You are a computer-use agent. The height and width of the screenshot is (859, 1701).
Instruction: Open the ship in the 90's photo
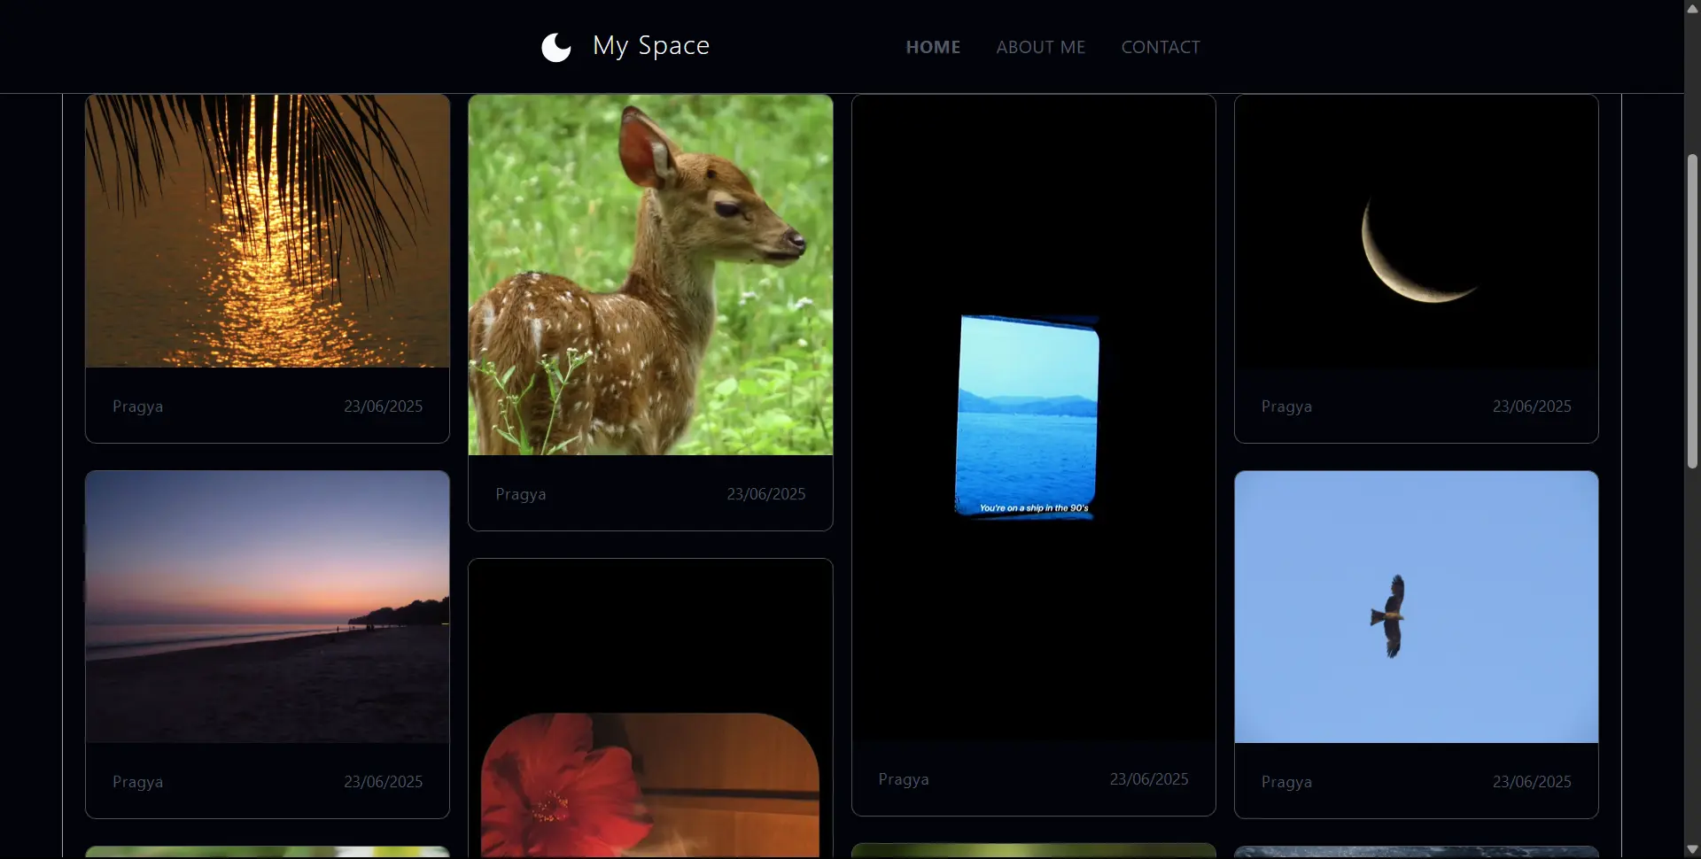pos(1033,418)
